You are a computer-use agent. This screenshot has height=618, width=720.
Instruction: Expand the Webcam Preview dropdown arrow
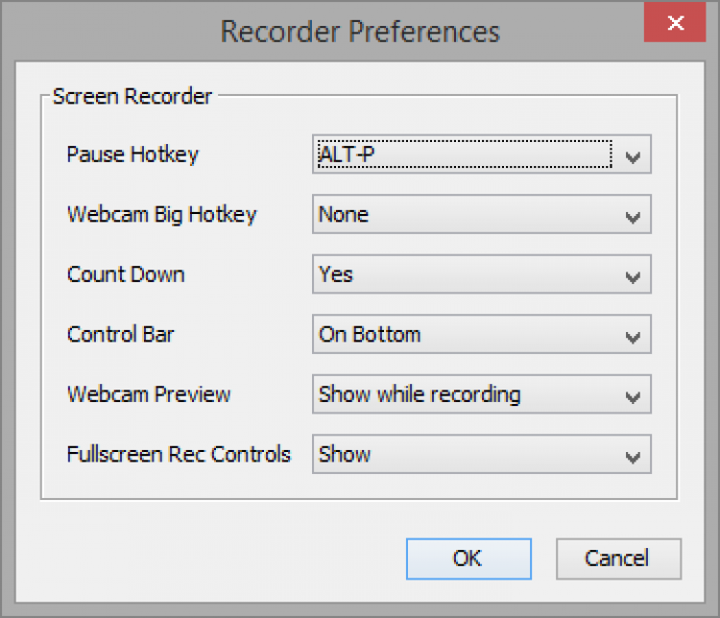coord(632,395)
